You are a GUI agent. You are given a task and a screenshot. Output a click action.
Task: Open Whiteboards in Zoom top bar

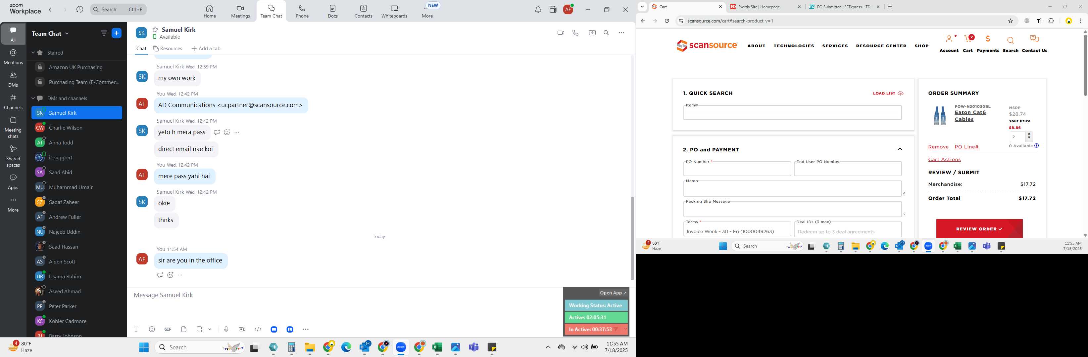(x=394, y=11)
